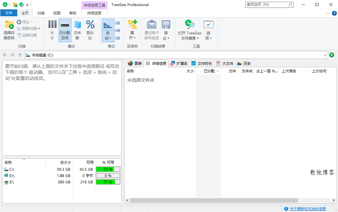Viewport: 338px width, 212px height.
Task: Select the C:\ drive row
Action: pos(62,169)
